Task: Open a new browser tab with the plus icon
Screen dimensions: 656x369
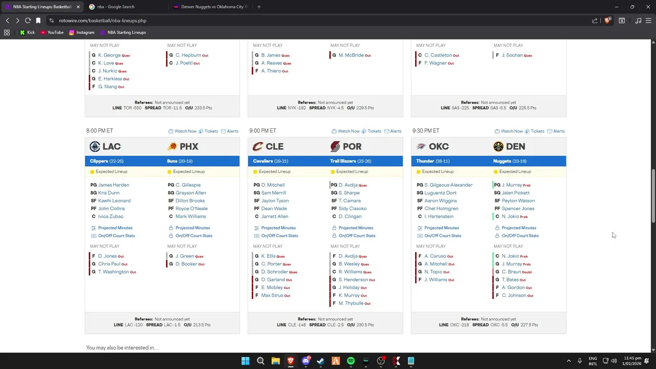Action: coord(259,7)
